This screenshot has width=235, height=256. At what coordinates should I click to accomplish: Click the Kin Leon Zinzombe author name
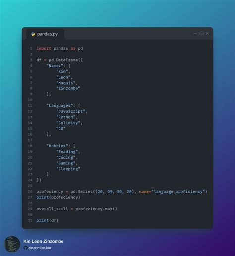pyautogui.click(x=44, y=241)
